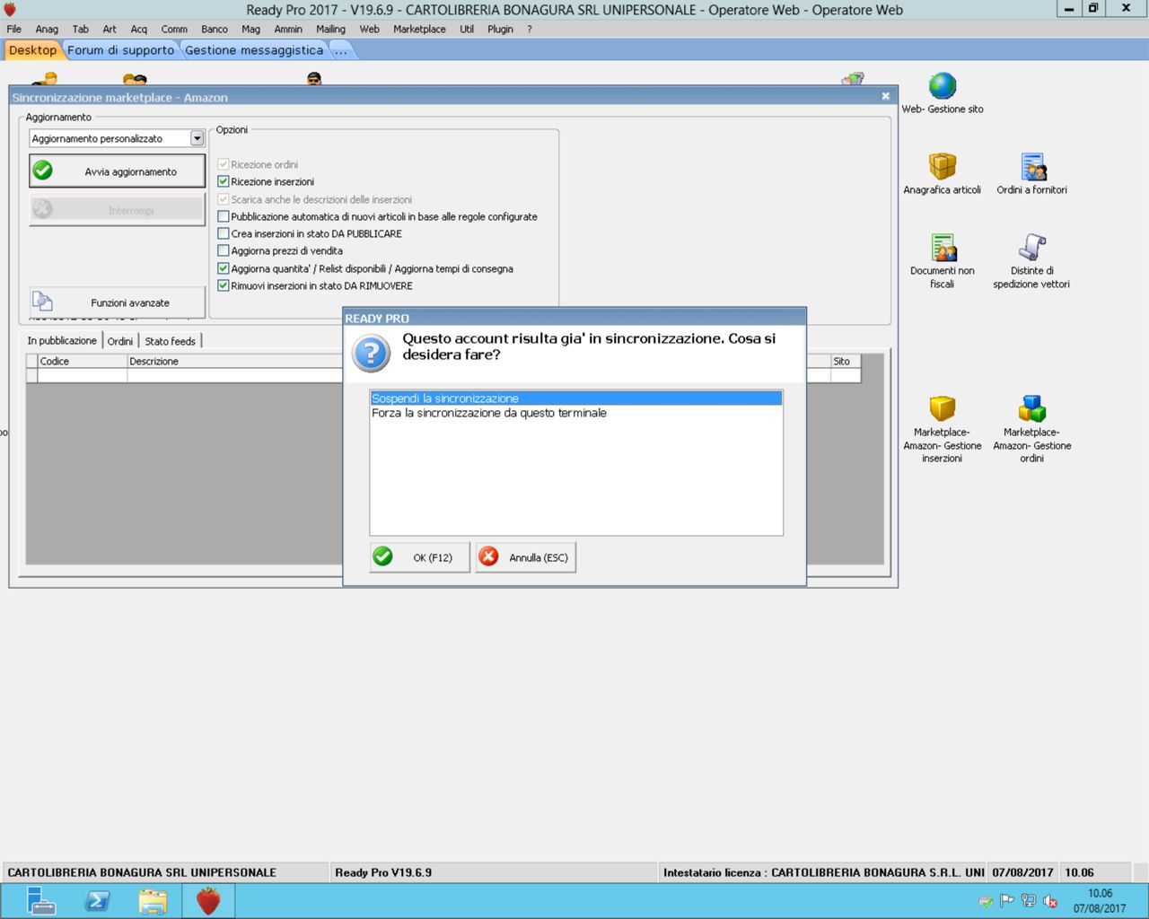Open Funzioni avanzate

[118, 302]
